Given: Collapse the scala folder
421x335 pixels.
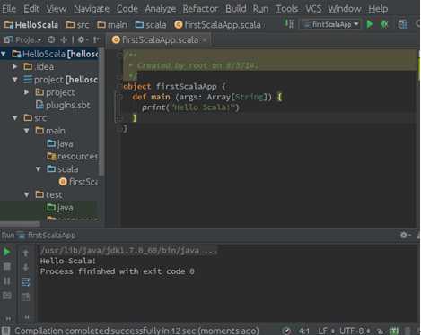Looking at the screenshot, I should [39, 169].
